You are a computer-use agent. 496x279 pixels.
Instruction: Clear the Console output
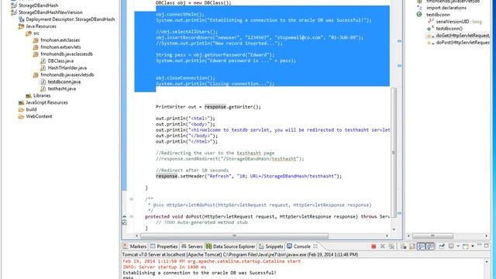[403, 246]
